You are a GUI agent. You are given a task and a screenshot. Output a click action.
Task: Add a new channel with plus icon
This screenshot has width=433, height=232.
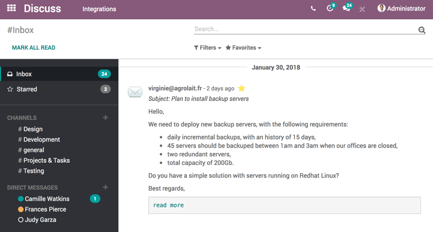(106, 118)
